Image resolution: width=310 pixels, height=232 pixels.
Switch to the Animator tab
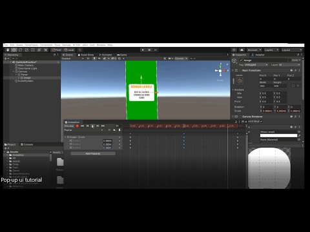coord(105,55)
